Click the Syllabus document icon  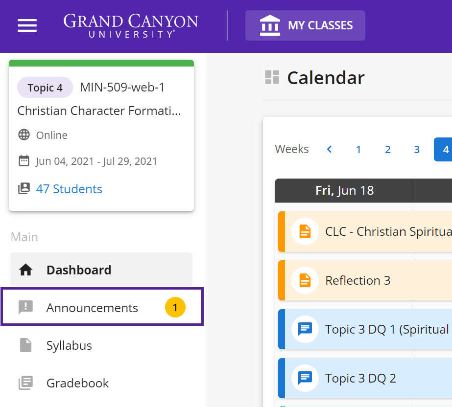pos(25,345)
